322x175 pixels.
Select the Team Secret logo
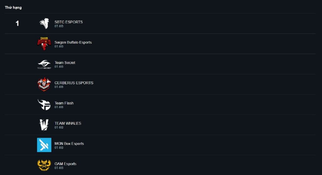point(44,64)
